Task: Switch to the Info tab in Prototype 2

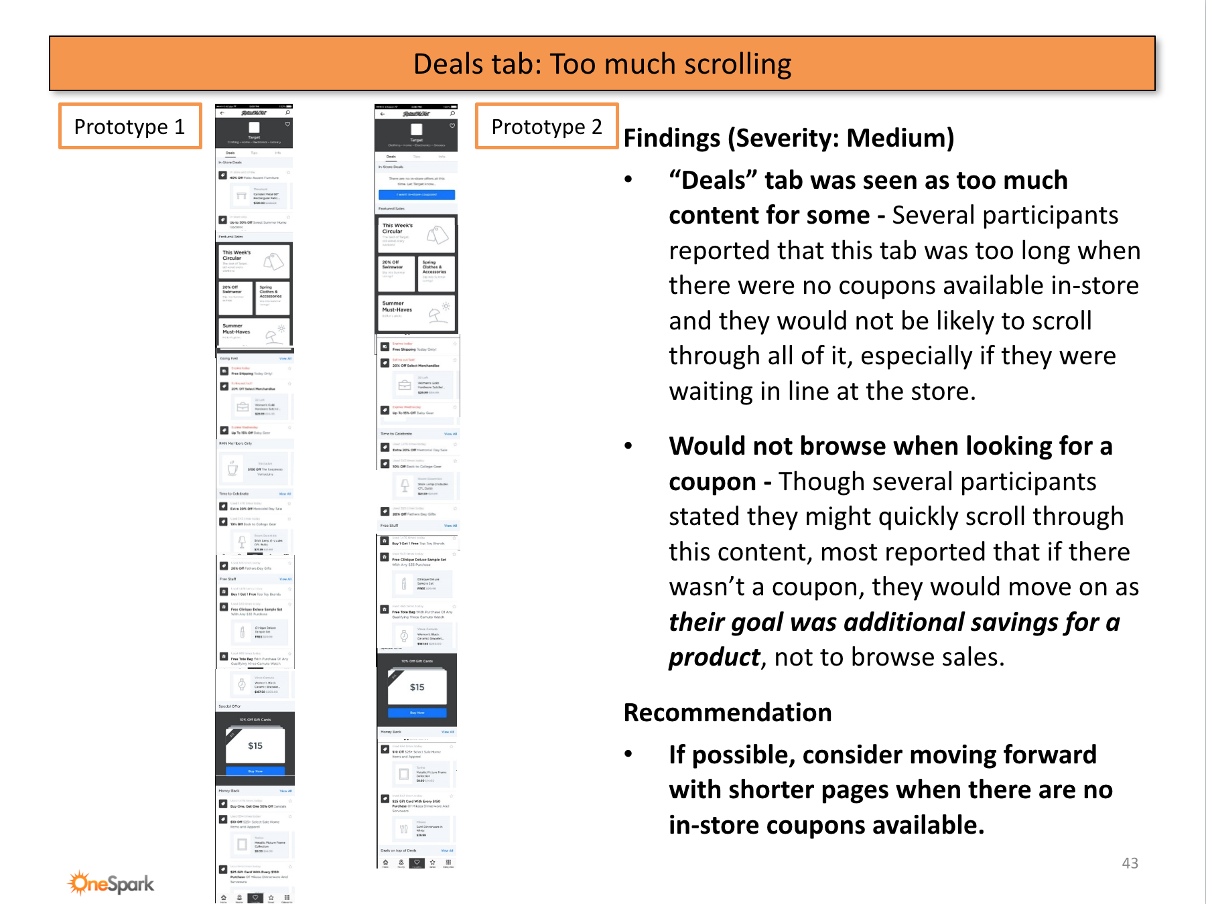Action: coord(442,157)
